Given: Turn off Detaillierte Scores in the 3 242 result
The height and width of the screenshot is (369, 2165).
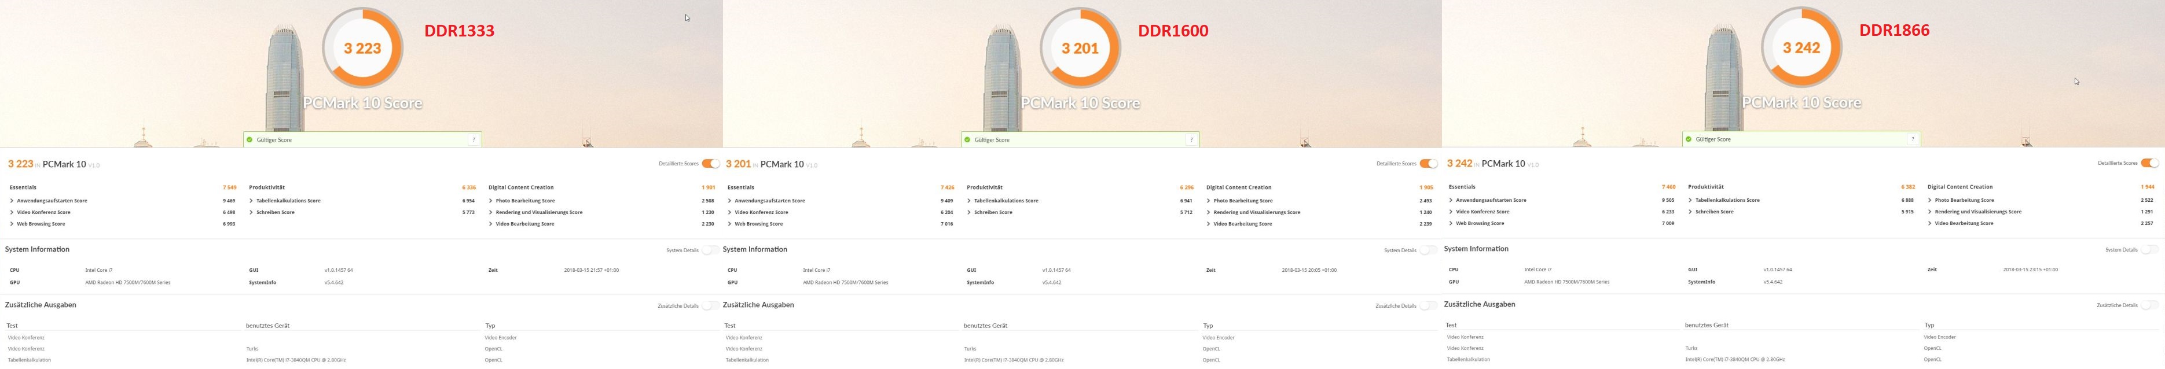Looking at the screenshot, I should click(x=2149, y=163).
